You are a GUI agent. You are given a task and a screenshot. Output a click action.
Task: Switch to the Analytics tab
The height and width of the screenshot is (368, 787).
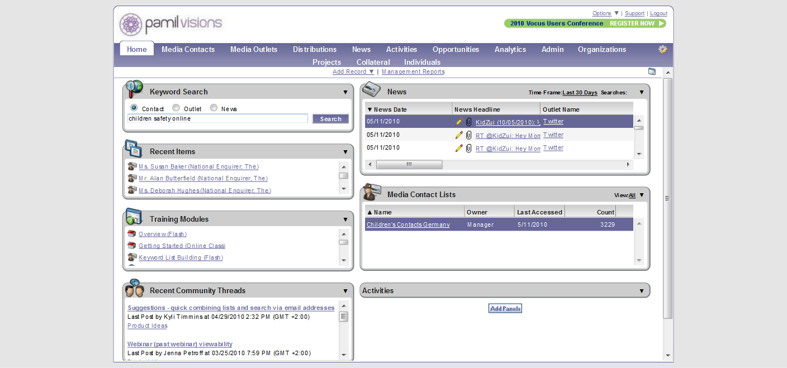coord(510,49)
